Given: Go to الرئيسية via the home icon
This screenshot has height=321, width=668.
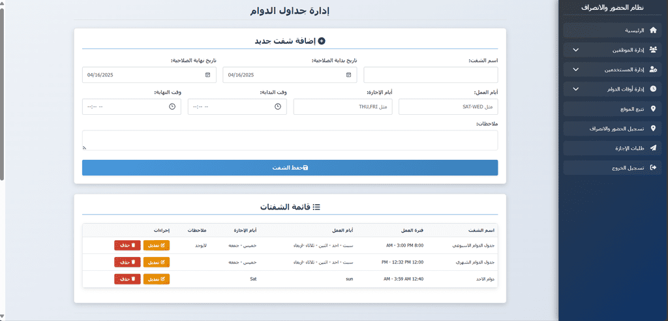Looking at the screenshot, I should pyautogui.click(x=653, y=30).
